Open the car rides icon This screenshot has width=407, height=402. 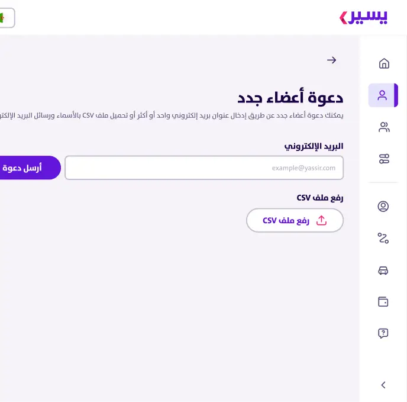click(383, 270)
